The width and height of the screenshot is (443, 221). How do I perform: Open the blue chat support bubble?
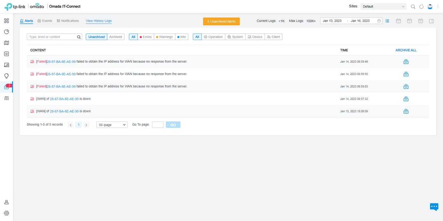click(x=434, y=207)
